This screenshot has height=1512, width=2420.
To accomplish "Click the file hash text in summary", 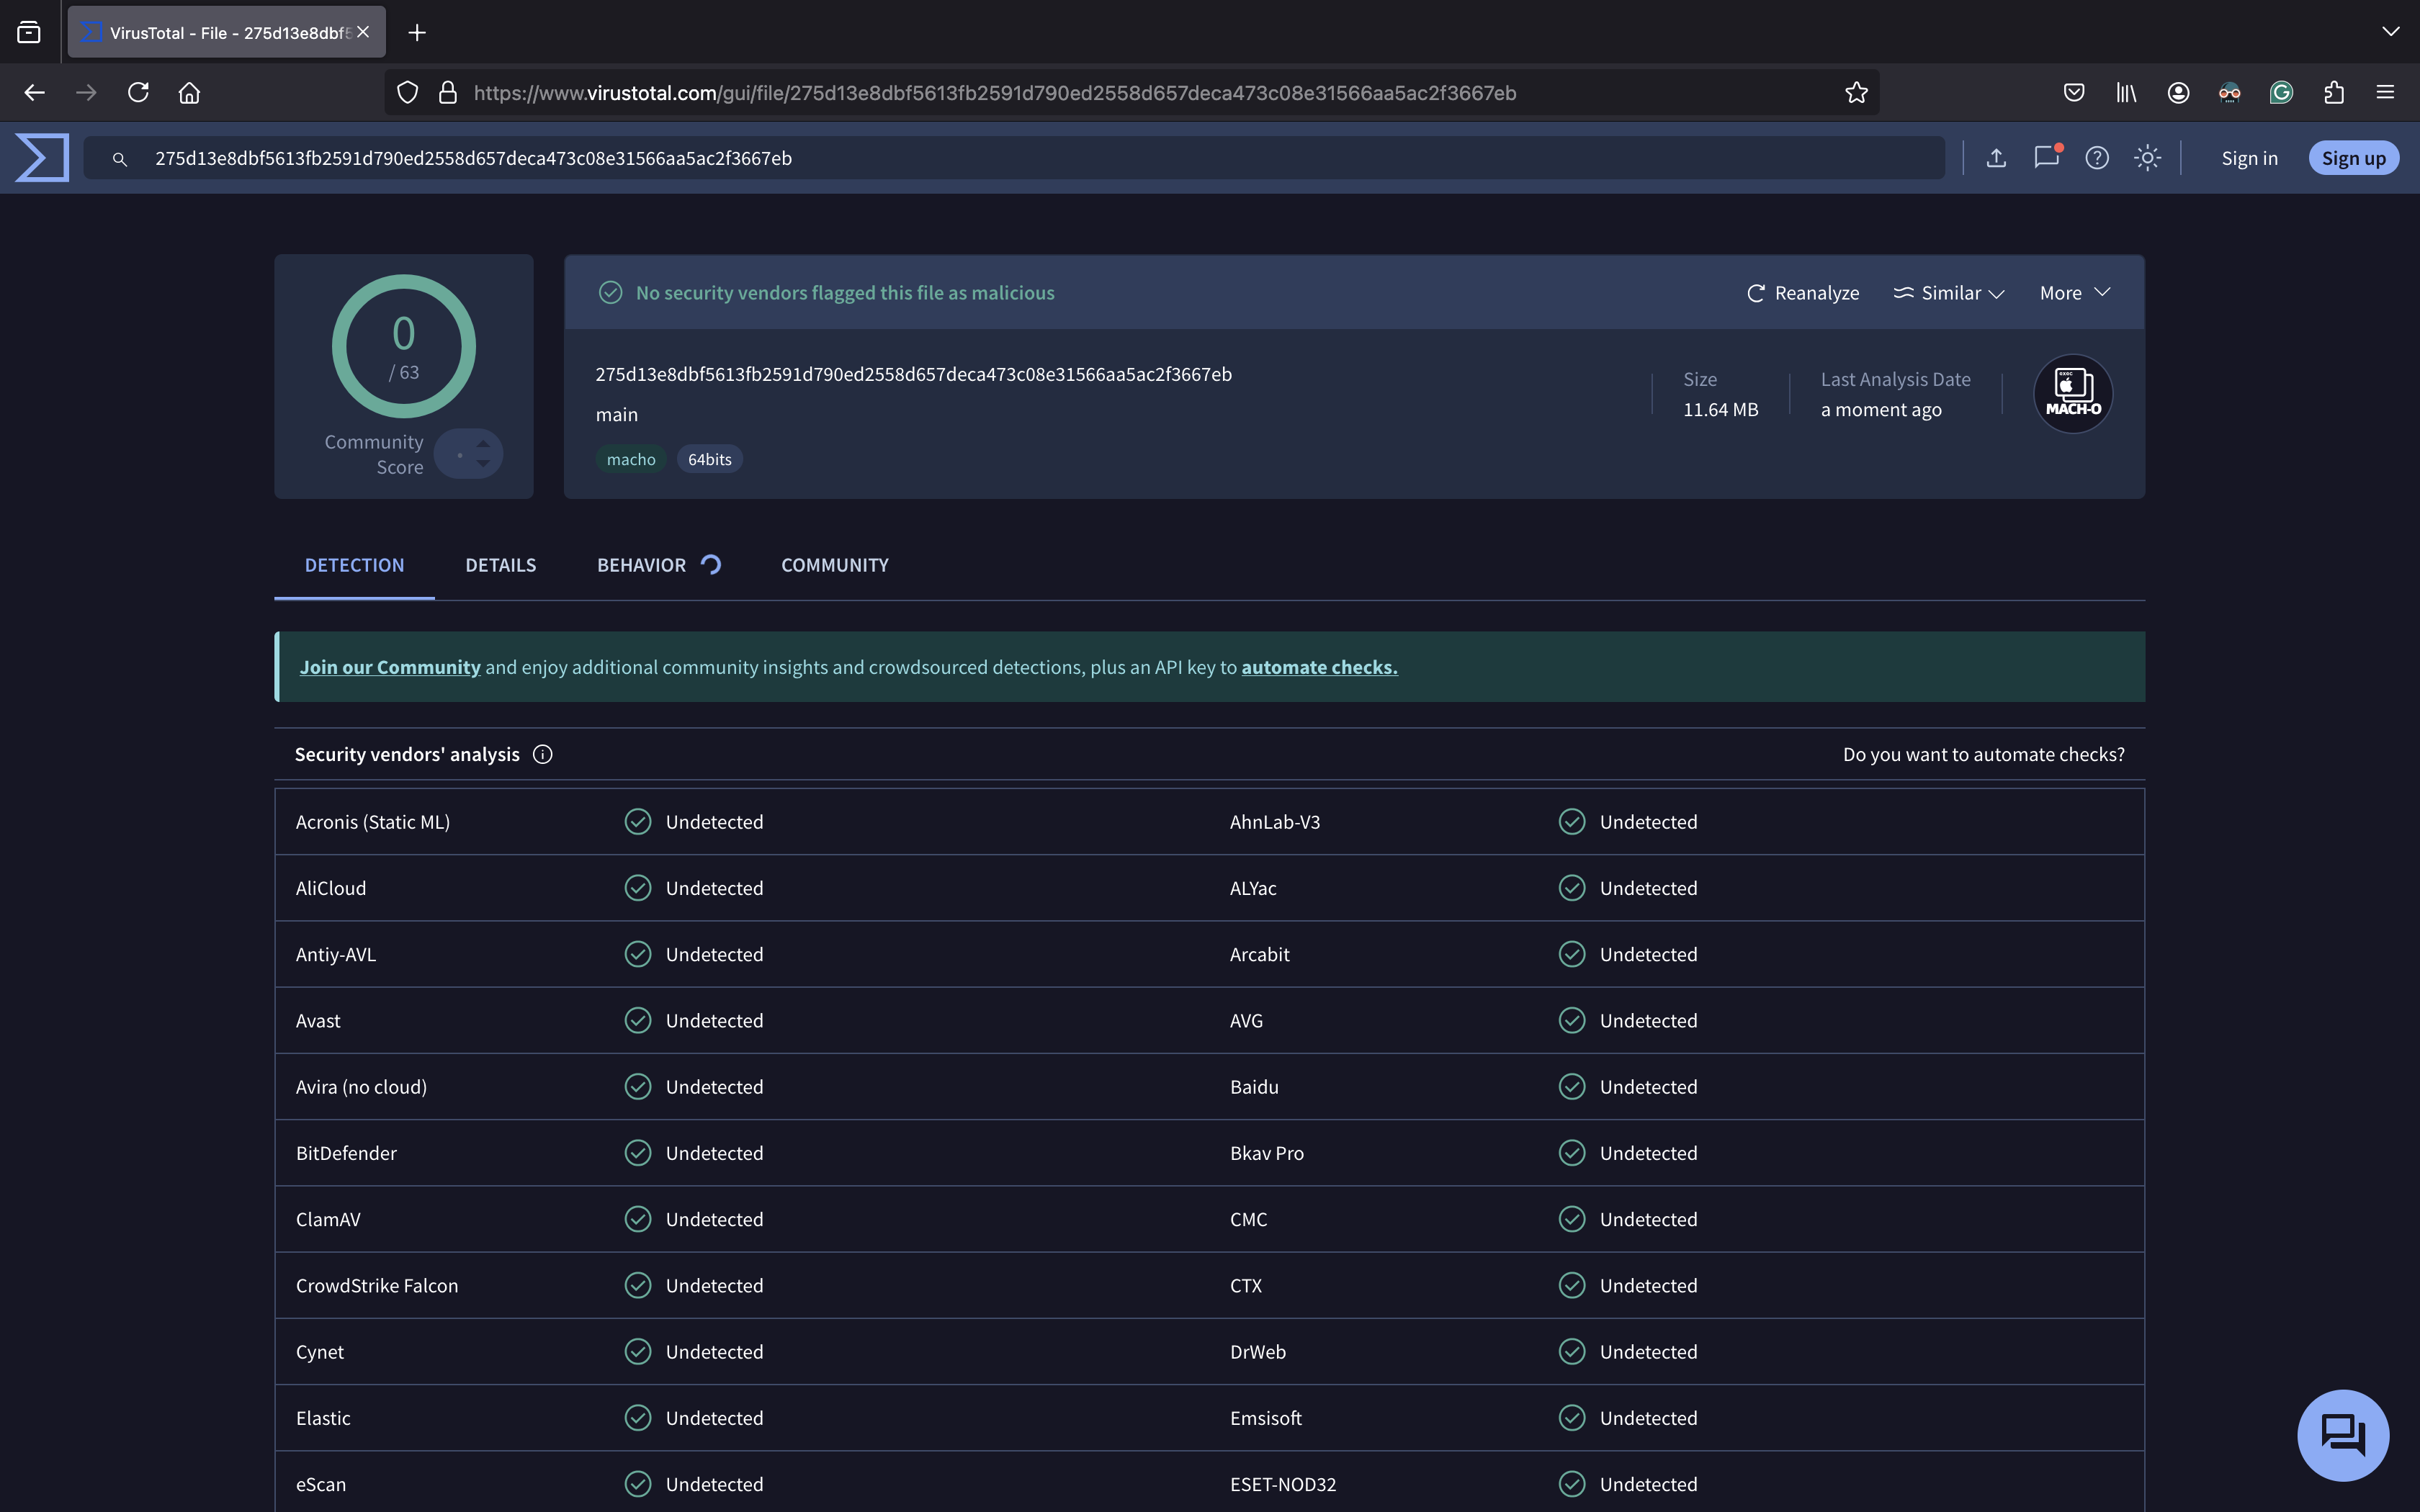I will tap(913, 374).
